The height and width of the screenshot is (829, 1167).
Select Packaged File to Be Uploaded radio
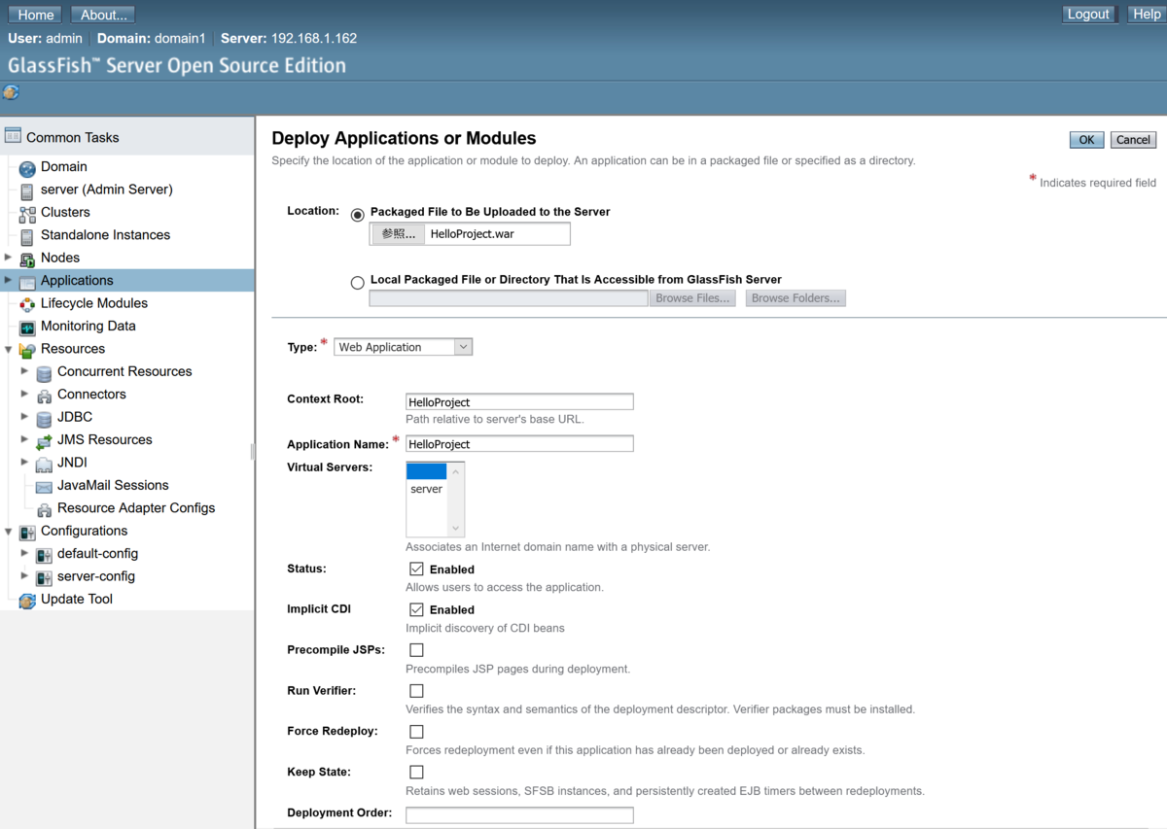point(358,215)
